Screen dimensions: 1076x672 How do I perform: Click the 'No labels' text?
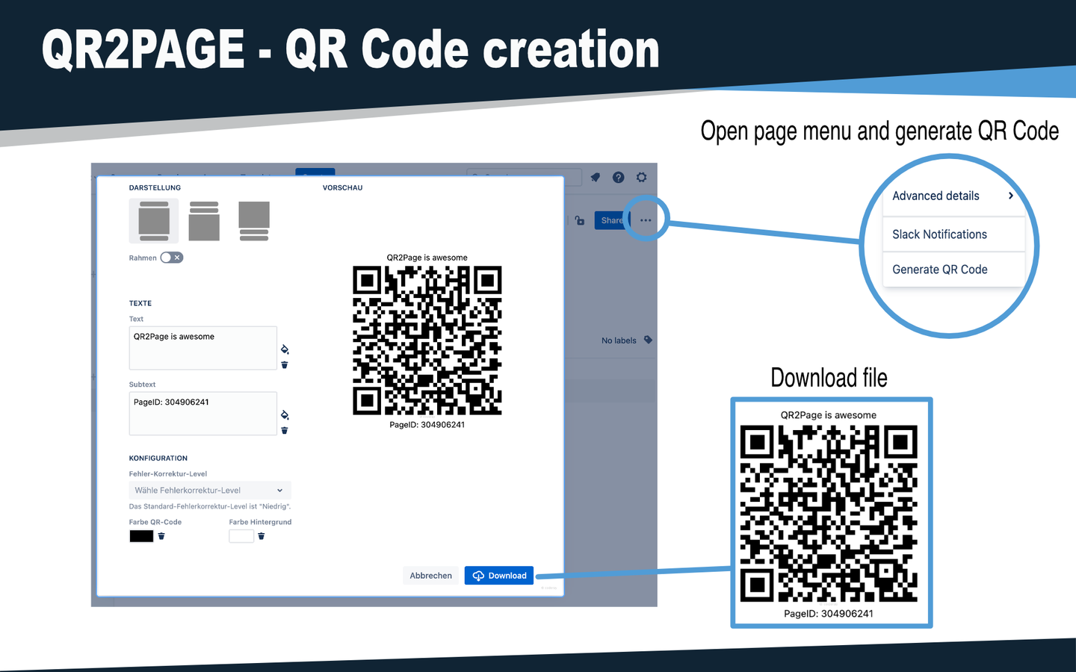coord(619,340)
